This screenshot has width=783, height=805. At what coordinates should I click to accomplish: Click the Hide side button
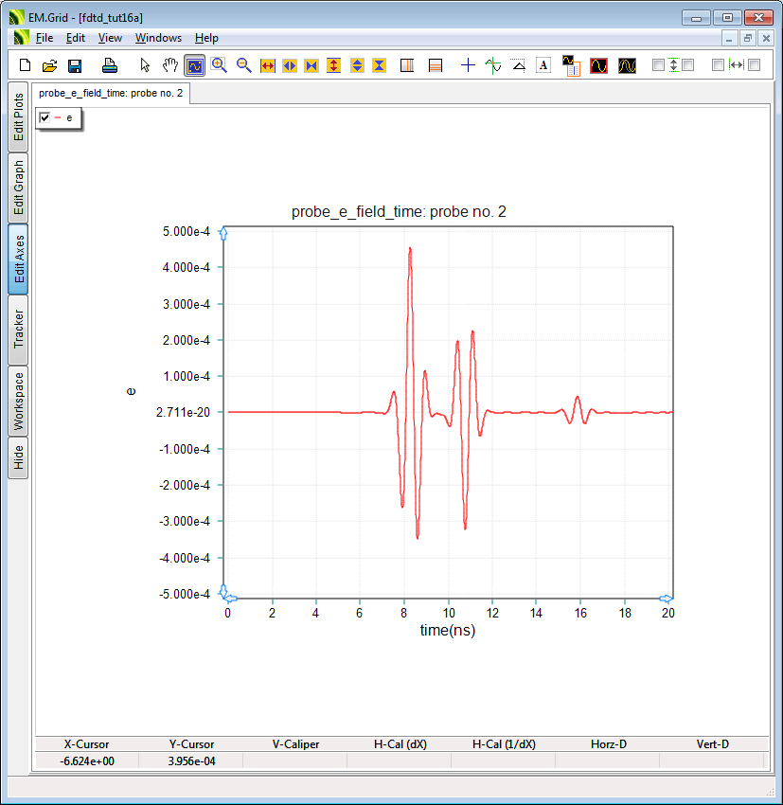pos(18,458)
